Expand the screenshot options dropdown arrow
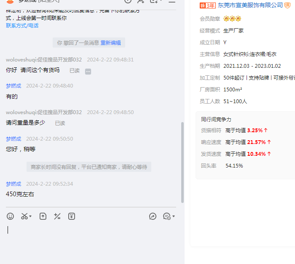The image size is (295, 264). (31, 216)
